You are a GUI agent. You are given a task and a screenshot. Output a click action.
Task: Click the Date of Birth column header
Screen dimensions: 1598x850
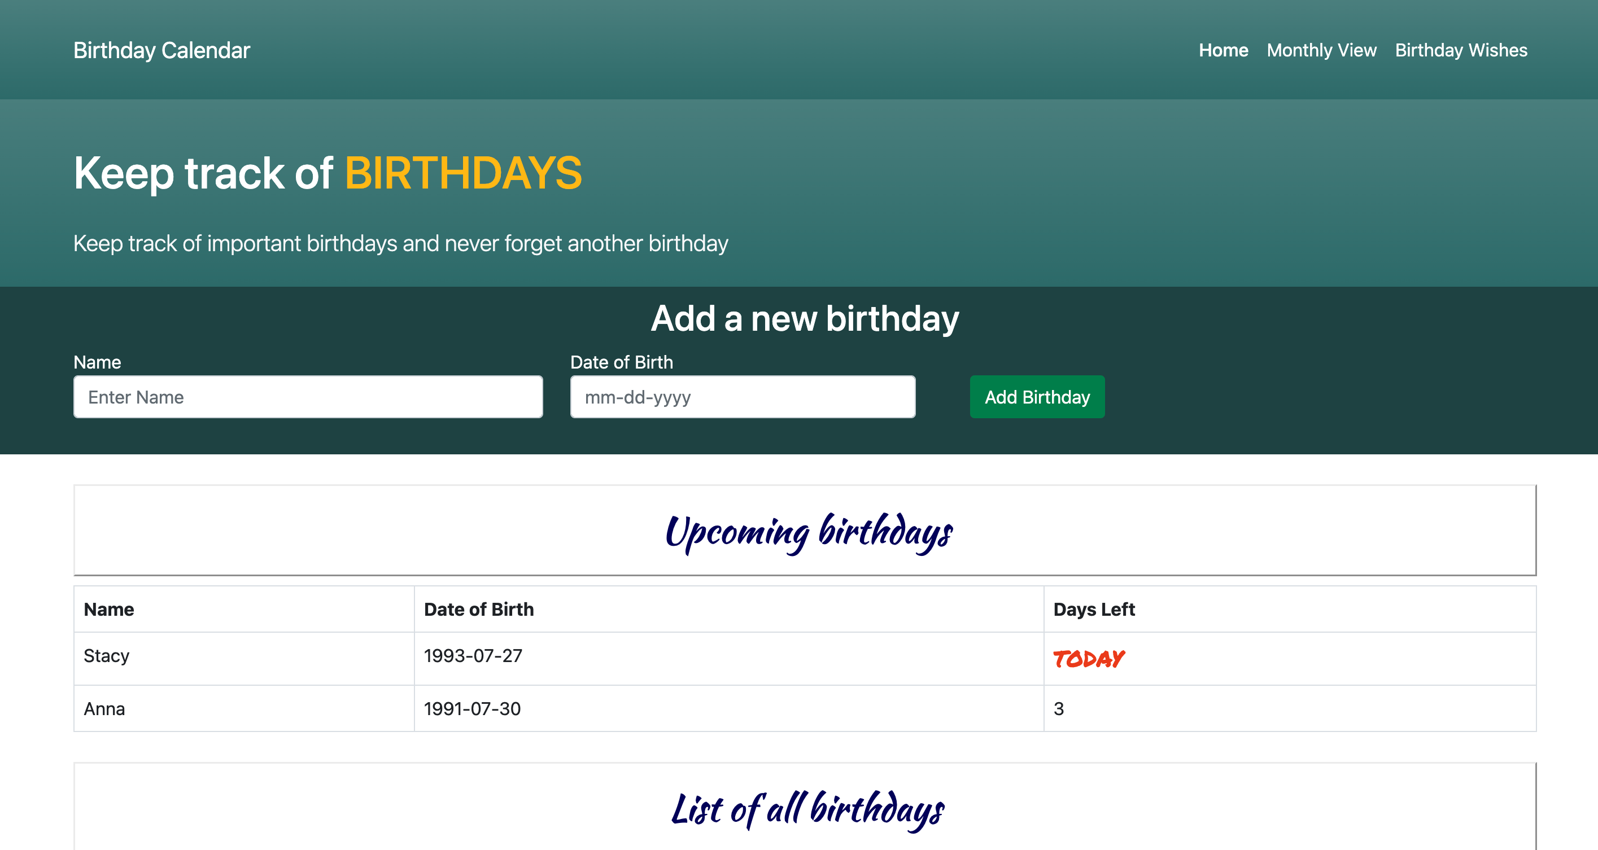click(x=478, y=610)
